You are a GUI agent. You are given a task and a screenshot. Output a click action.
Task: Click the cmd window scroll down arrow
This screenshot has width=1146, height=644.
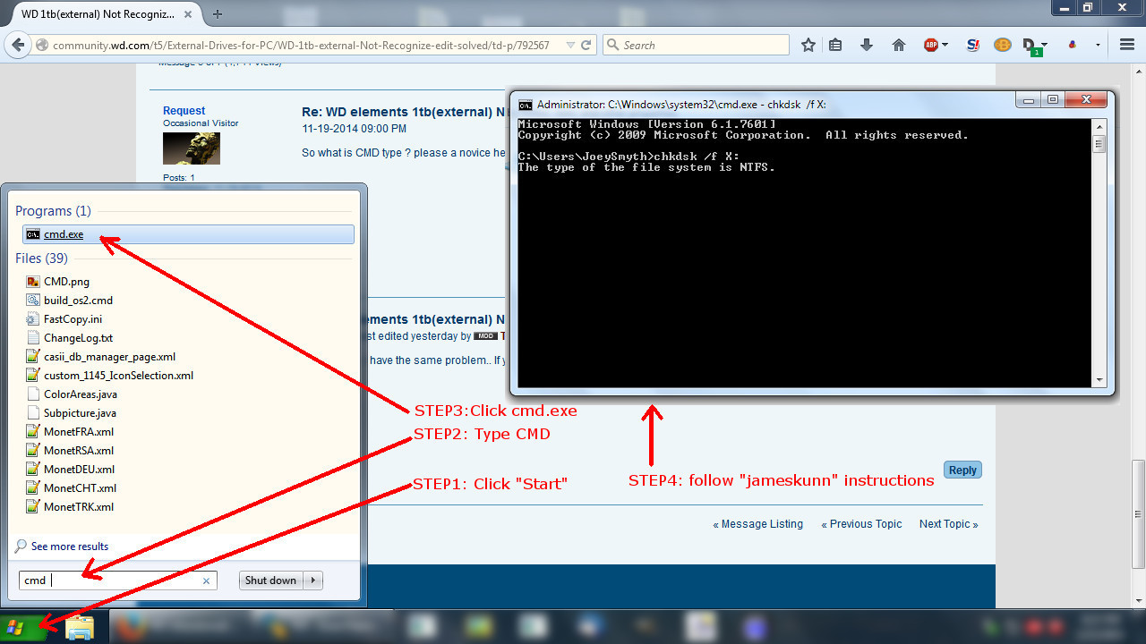(x=1099, y=380)
